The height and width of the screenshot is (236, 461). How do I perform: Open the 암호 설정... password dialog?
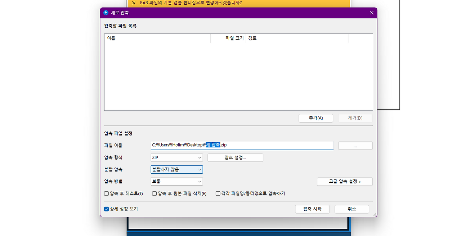(235, 158)
